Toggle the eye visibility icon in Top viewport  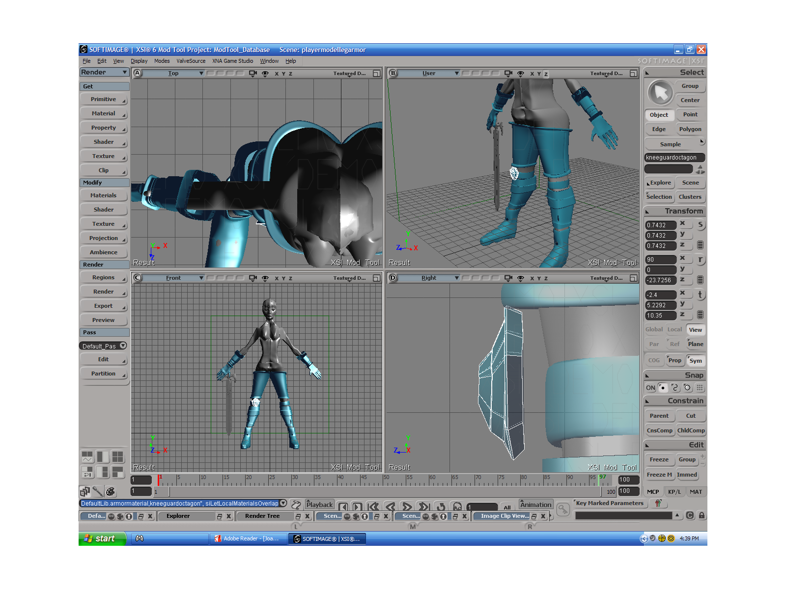point(265,73)
